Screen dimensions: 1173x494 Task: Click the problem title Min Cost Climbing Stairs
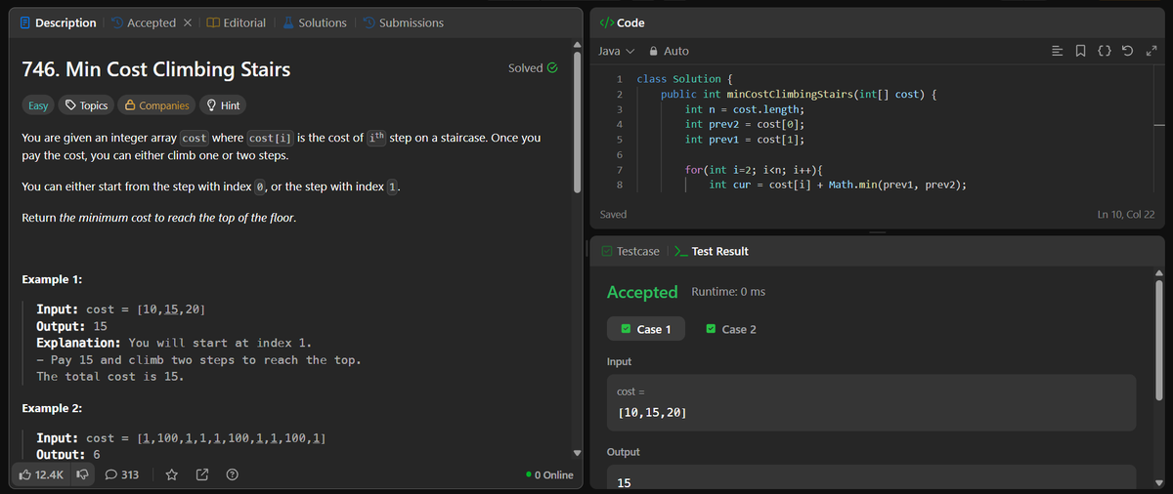click(155, 69)
